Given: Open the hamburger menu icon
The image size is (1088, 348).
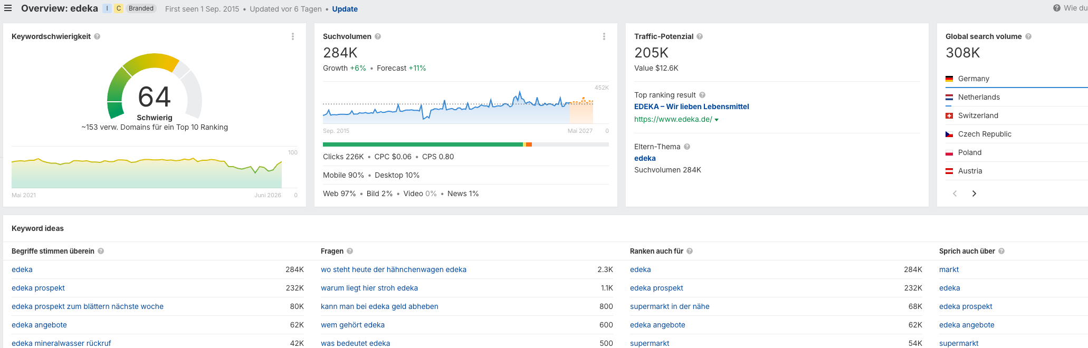Looking at the screenshot, I should (x=8, y=8).
